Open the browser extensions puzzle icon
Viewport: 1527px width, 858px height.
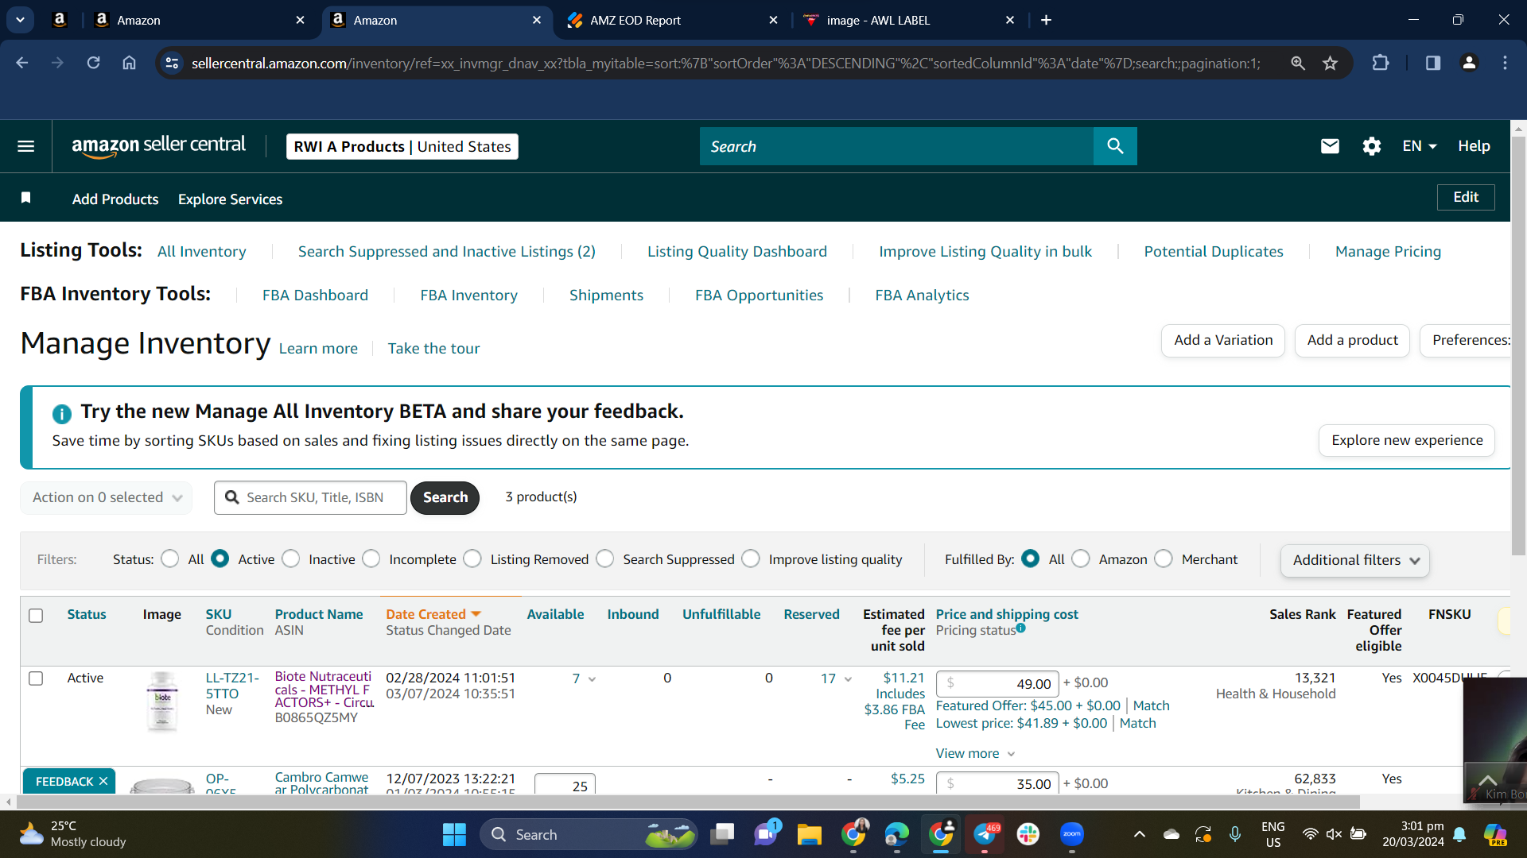pos(1381,63)
